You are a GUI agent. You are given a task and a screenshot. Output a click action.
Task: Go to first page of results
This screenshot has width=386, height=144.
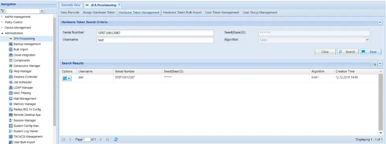click(x=64, y=140)
